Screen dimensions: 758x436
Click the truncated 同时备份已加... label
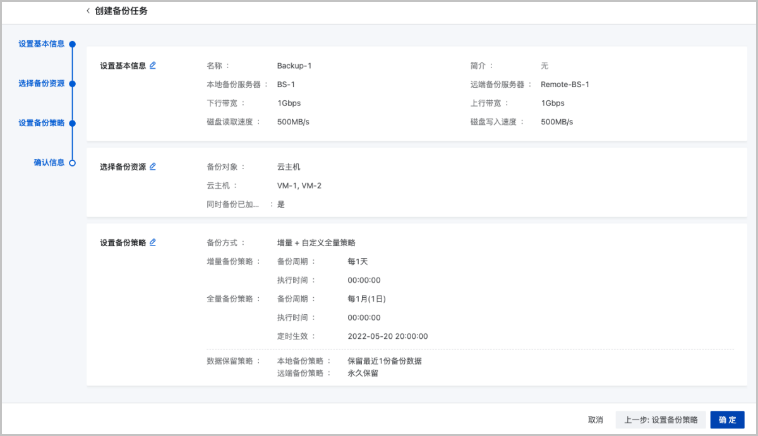pos(232,204)
